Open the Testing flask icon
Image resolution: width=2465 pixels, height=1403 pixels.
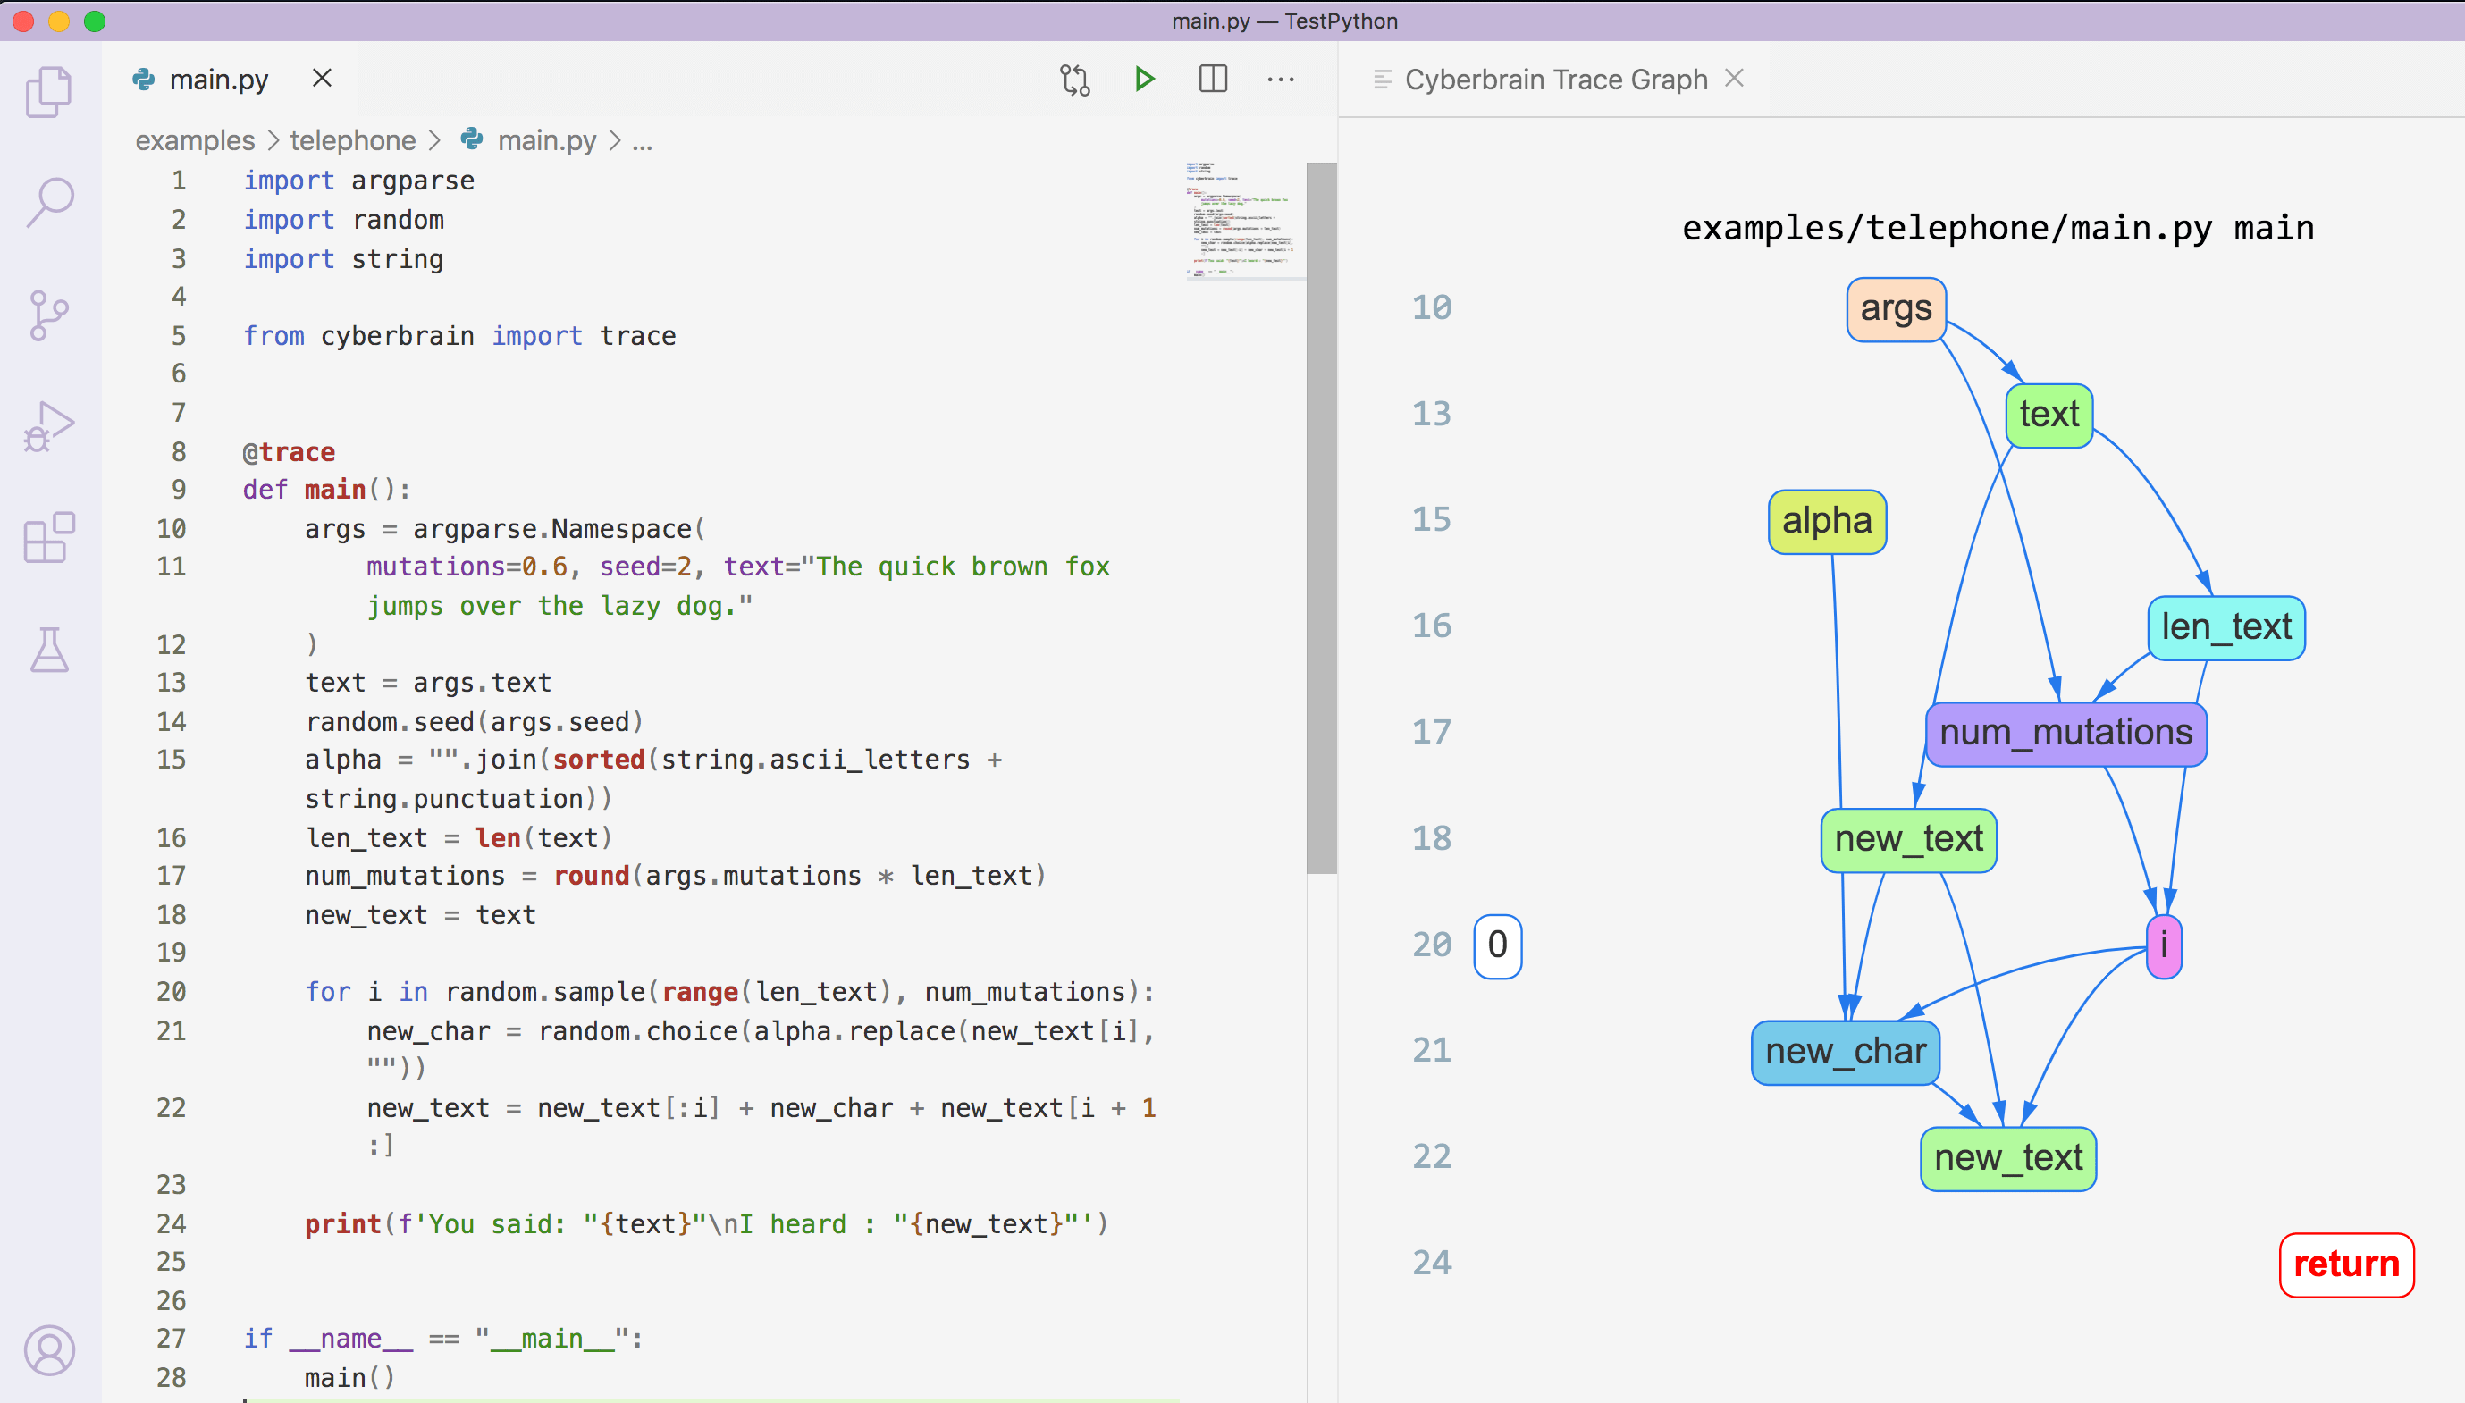click(x=49, y=650)
